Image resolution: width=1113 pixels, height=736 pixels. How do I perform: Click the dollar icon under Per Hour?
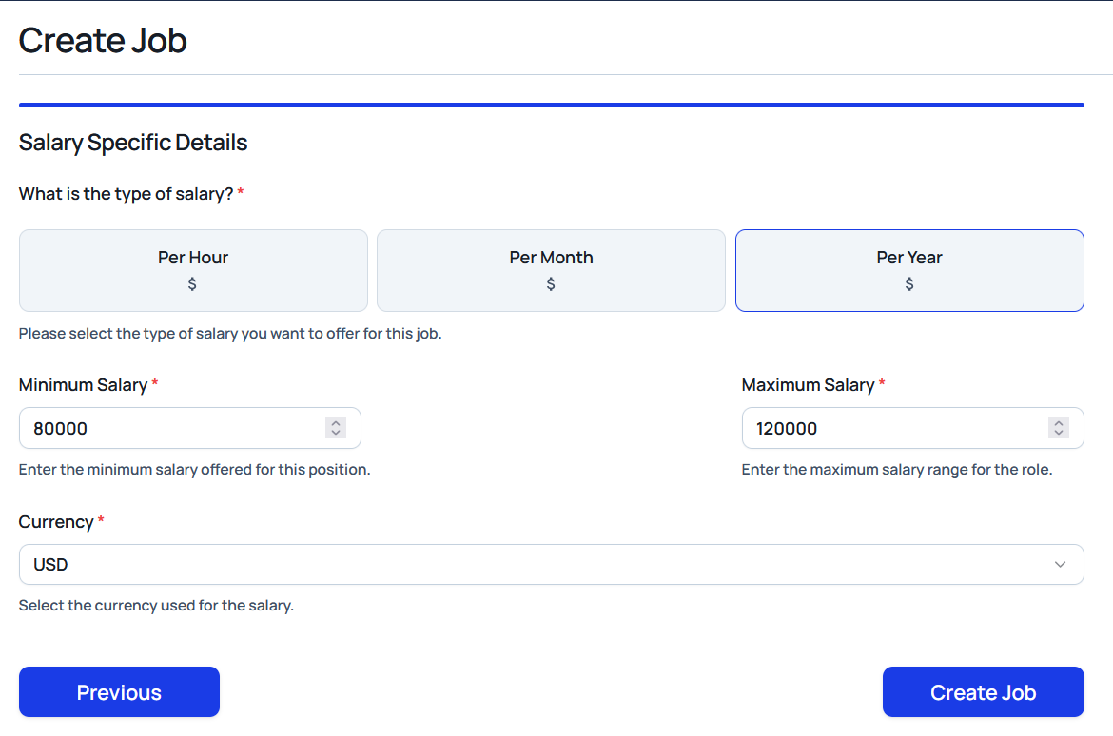192,284
